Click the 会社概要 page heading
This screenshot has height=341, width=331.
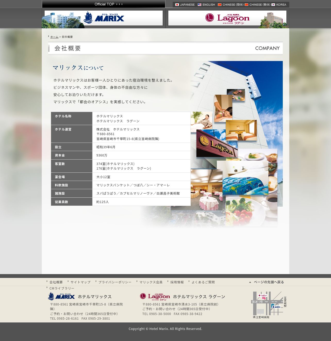[68, 48]
